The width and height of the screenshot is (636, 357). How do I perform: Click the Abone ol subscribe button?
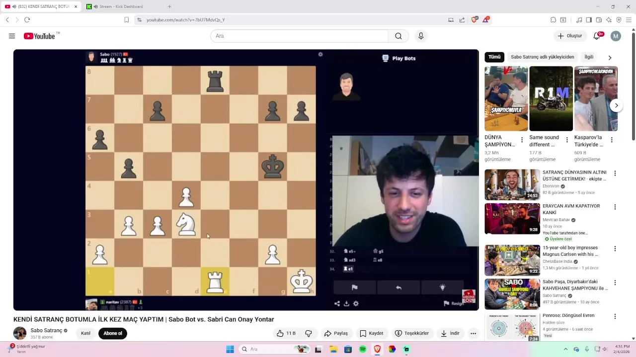113,333
